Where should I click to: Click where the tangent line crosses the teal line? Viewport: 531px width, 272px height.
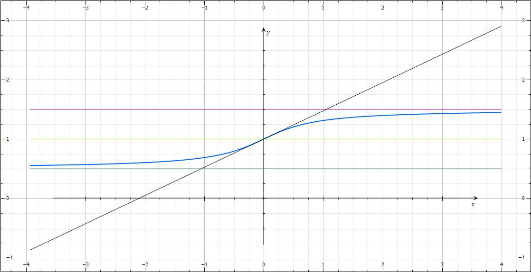click(x=202, y=169)
